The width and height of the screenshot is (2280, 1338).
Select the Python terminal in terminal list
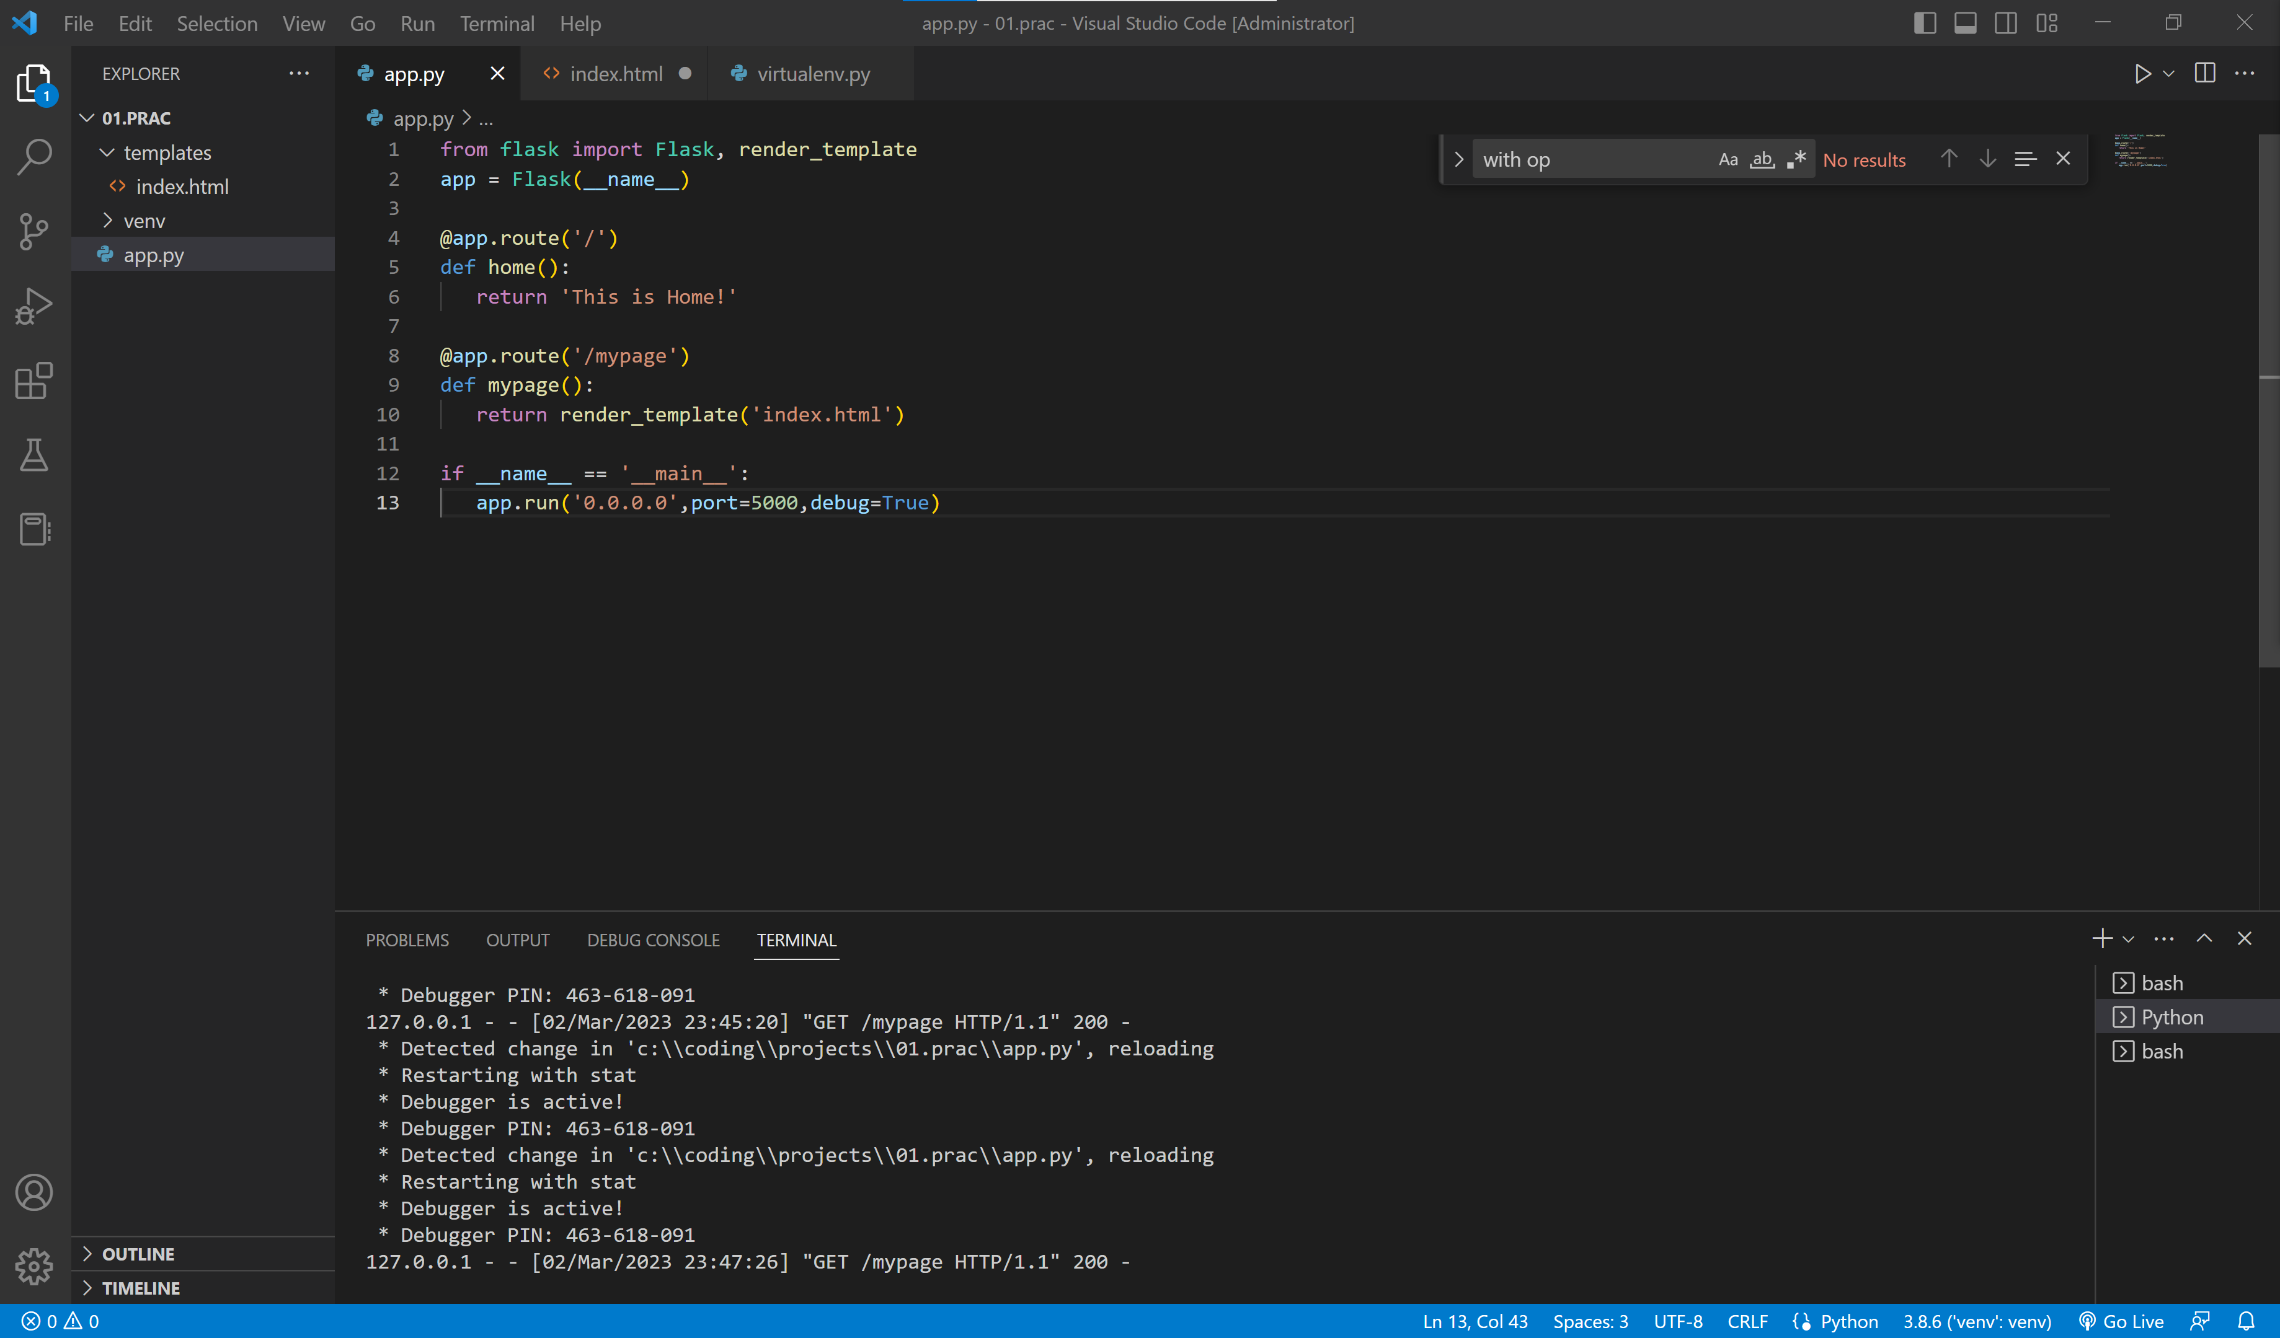tap(2188, 1016)
